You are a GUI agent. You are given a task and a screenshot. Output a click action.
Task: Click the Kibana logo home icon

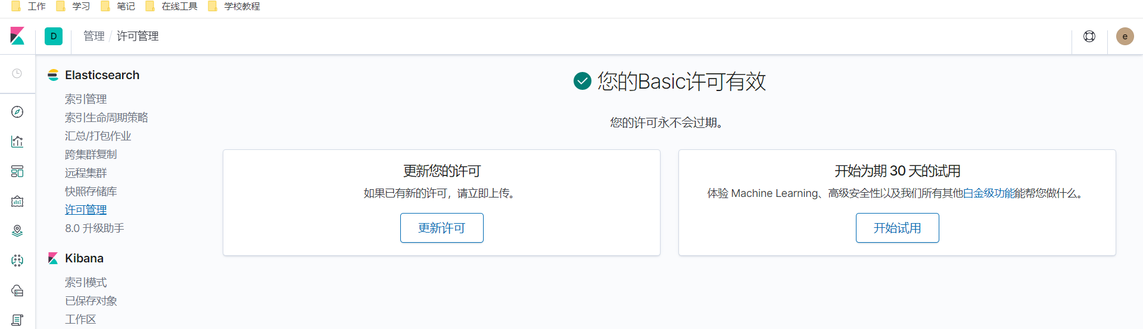click(17, 36)
